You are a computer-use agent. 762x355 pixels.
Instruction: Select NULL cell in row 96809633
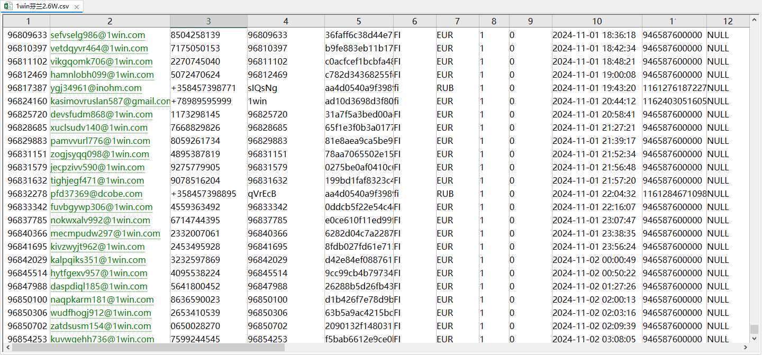point(728,35)
